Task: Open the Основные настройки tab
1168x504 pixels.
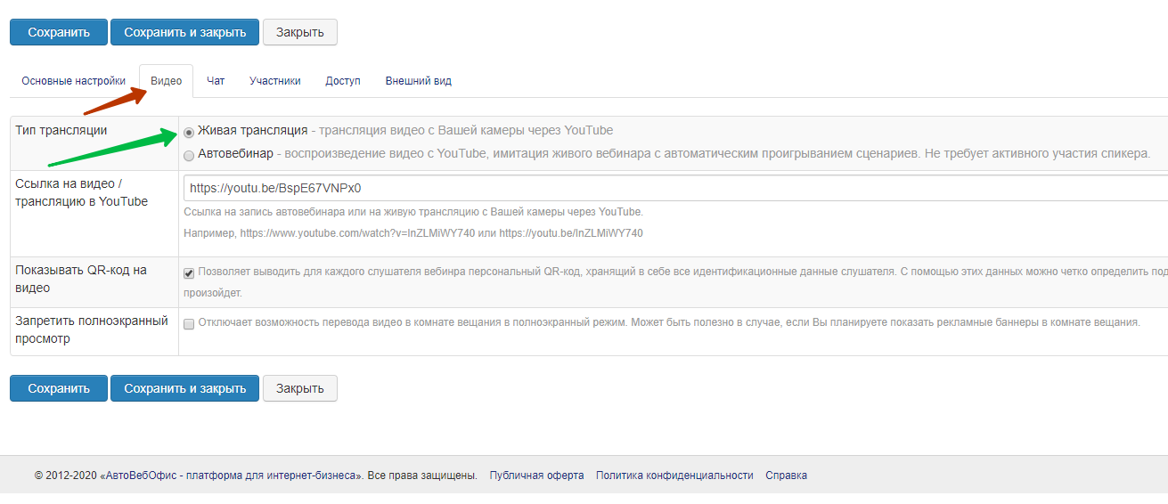Action: click(73, 81)
